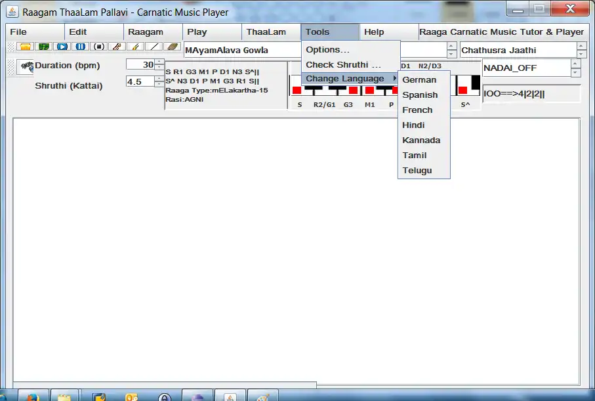Select Hindi language
The image size is (595, 401).
[424, 125]
